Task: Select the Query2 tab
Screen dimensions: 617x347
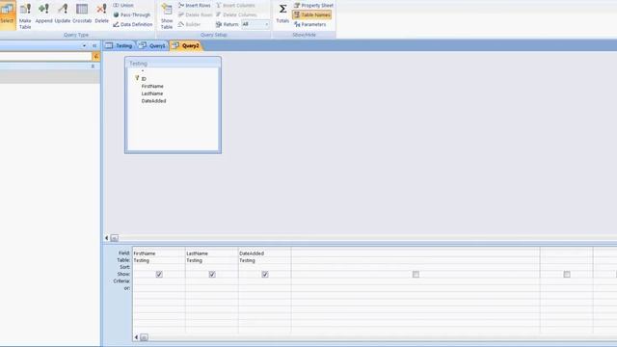Action: tap(186, 45)
